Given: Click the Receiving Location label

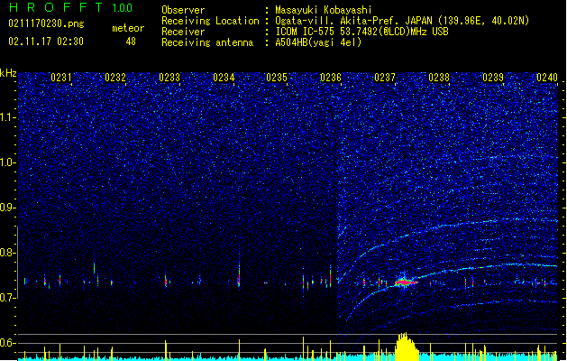Looking at the screenshot, I should point(210,21).
